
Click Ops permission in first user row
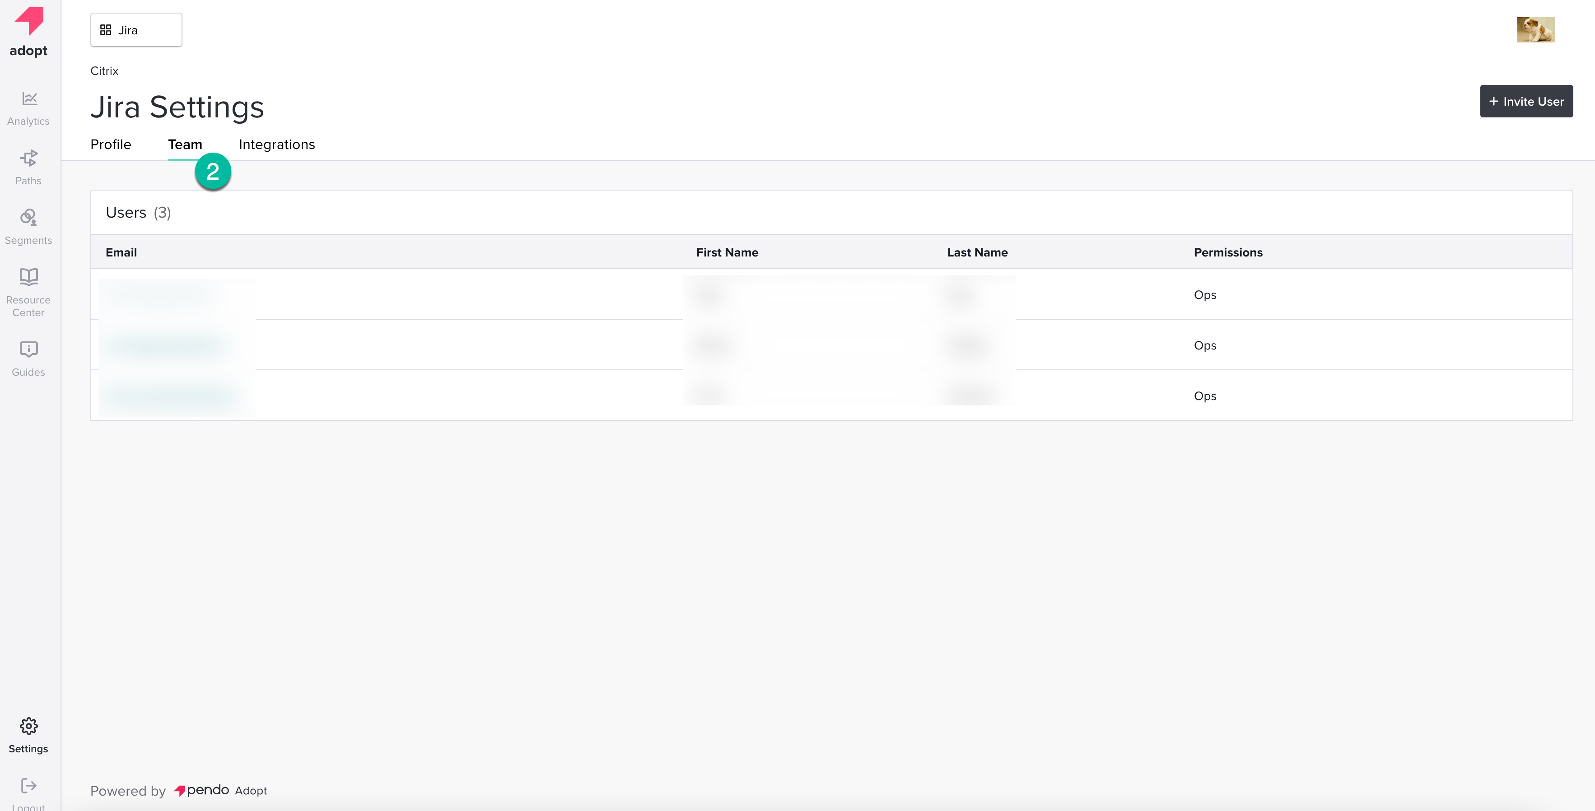[x=1205, y=295]
